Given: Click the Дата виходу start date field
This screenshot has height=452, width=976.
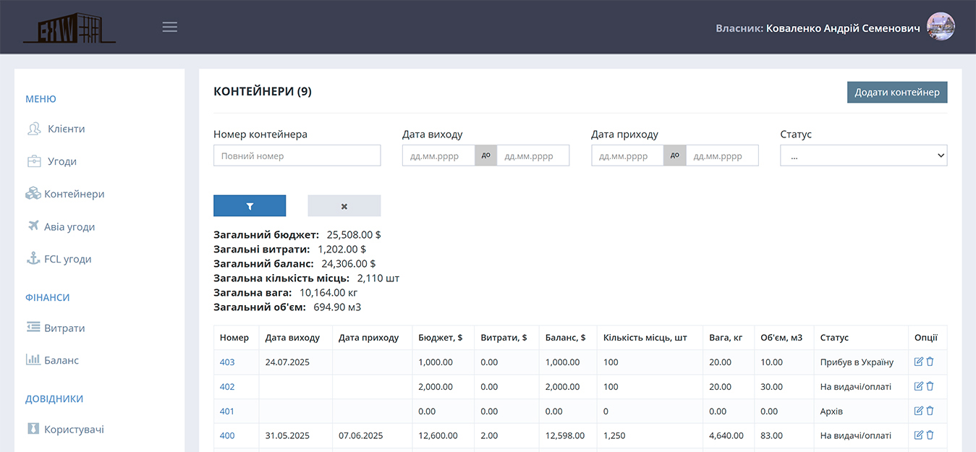Looking at the screenshot, I should pos(438,155).
